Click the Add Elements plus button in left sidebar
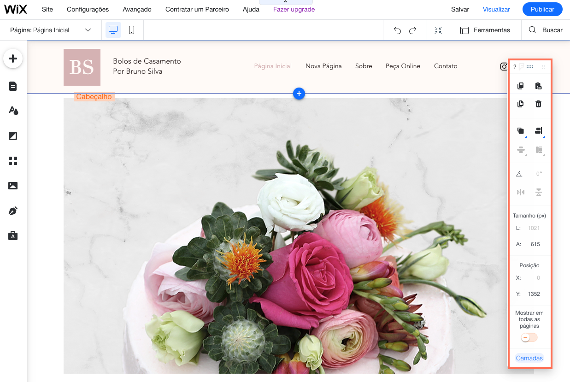Viewport: 570px width, 382px height. tap(13, 59)
